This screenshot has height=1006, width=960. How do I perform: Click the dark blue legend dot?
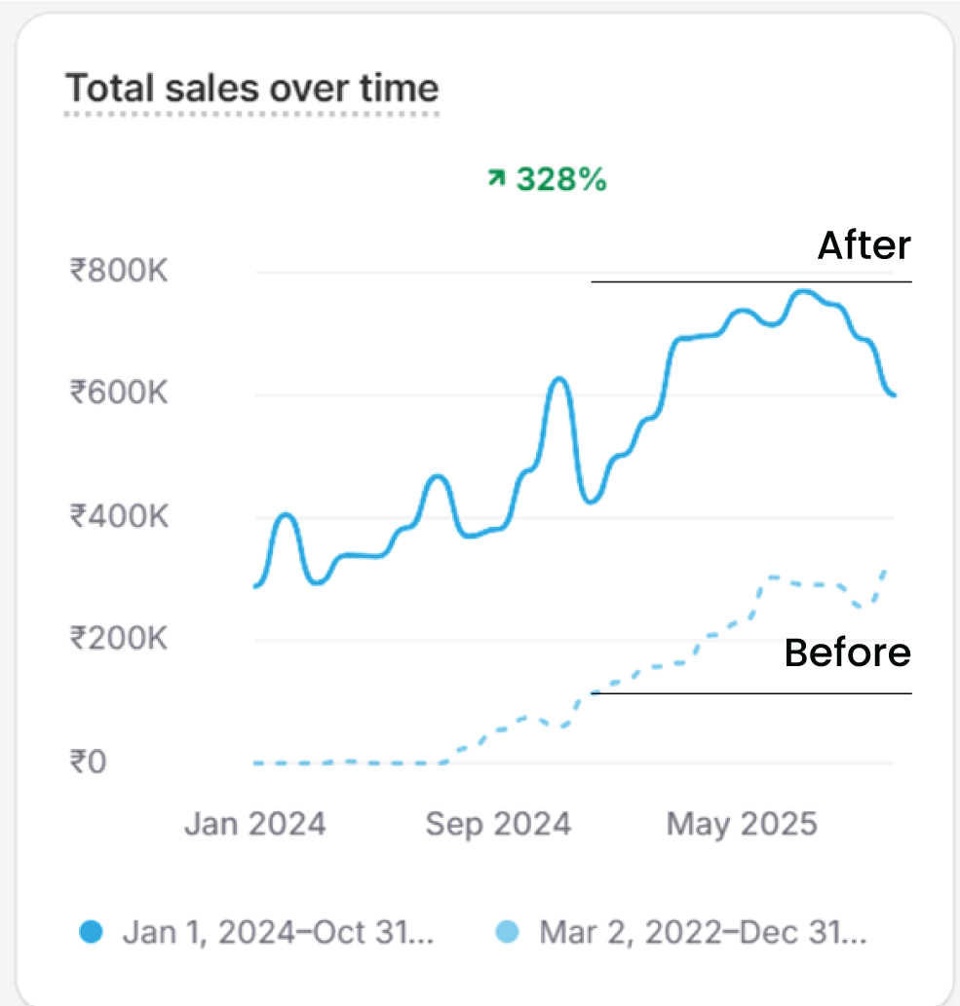(x=91, y=932)
